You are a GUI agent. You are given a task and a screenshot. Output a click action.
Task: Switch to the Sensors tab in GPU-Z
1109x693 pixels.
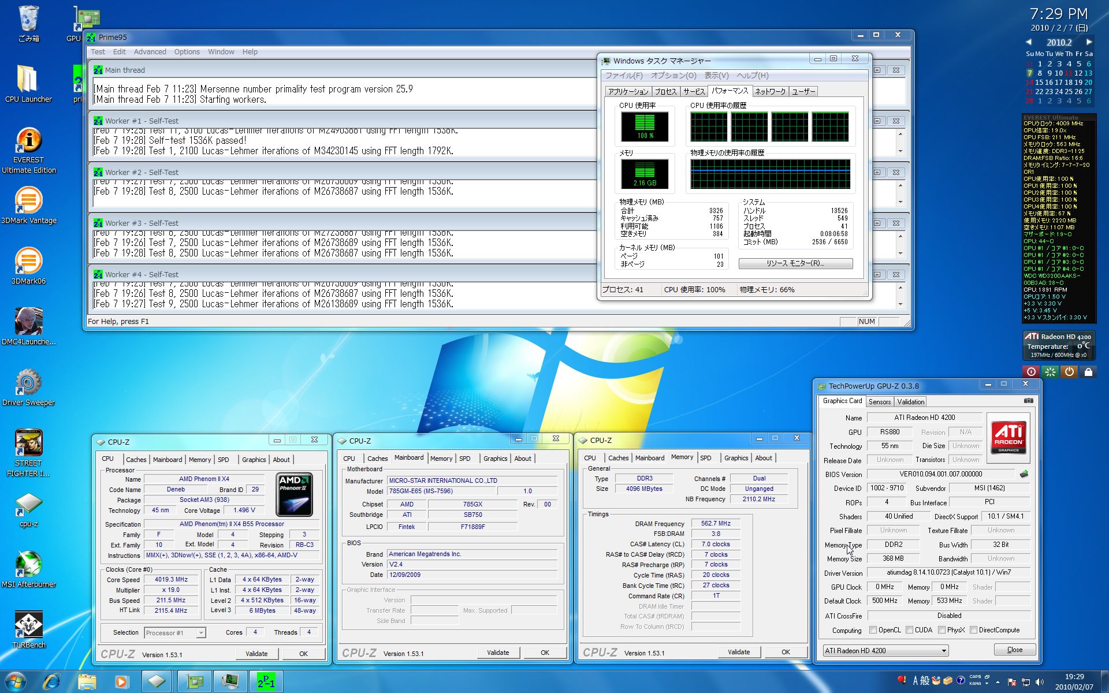879,402
